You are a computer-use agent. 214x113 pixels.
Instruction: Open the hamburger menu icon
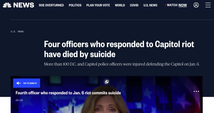pyautogui.click(x=208, y=5)
